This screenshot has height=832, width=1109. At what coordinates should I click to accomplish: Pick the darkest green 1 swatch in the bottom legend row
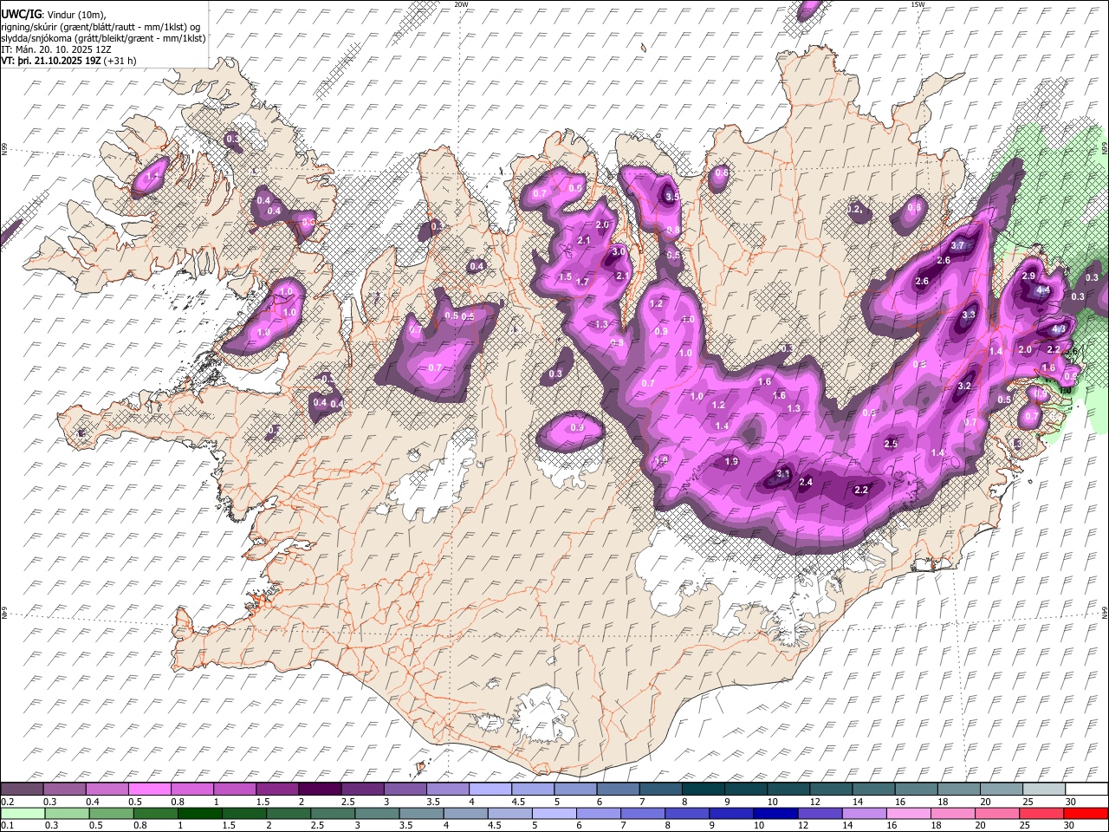pos(199,813)
